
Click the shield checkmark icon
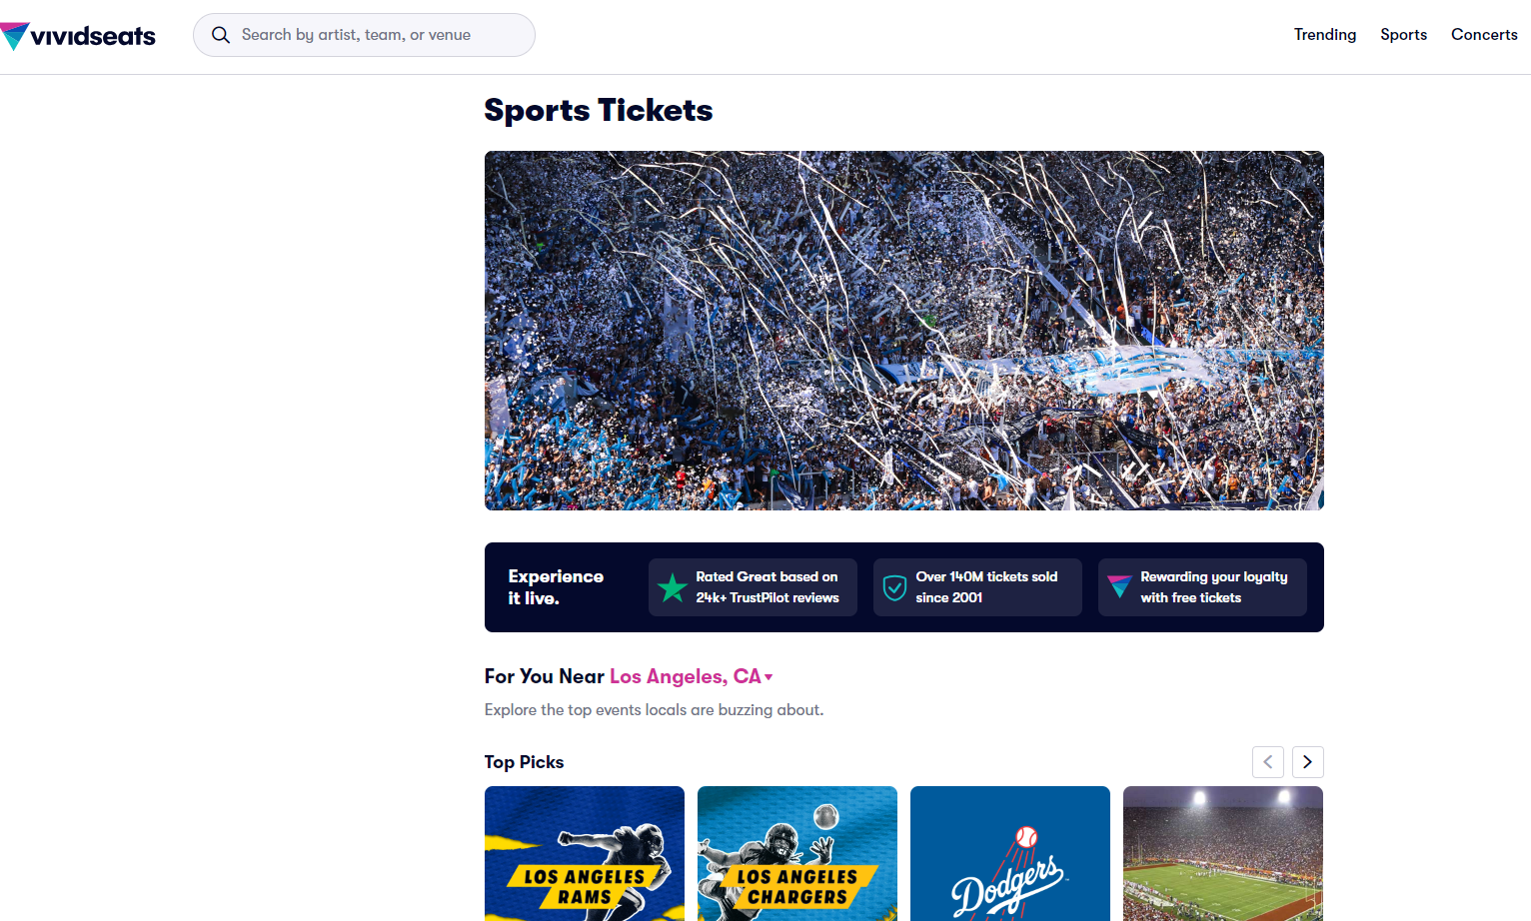tap(895, 587)
